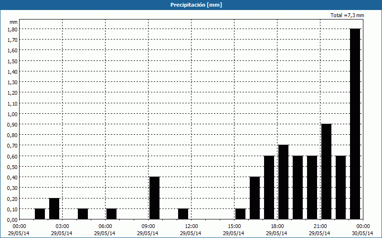Select the 1,70 y-axis value

point(12,40)
